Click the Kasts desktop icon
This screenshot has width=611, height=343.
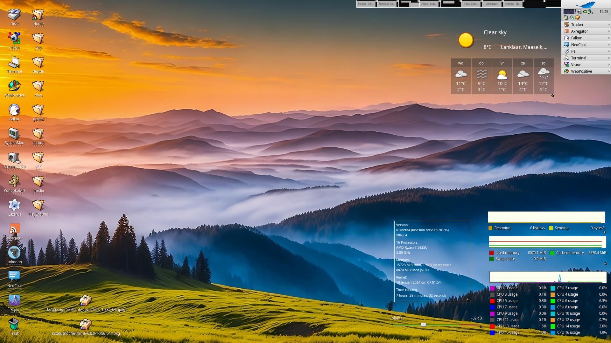[14, 301]
